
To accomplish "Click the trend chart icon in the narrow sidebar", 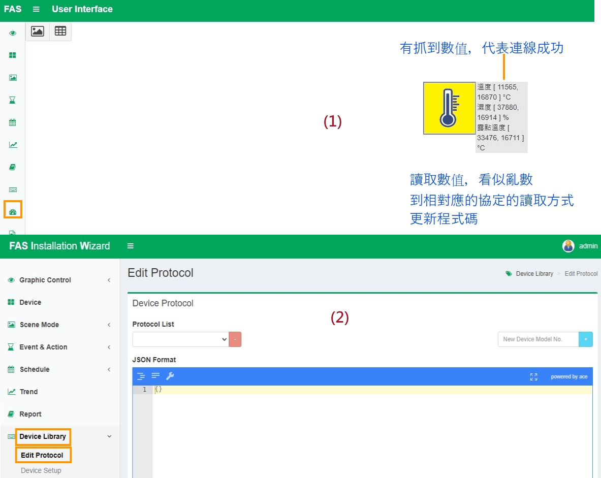I will click(x=13, y=145).
